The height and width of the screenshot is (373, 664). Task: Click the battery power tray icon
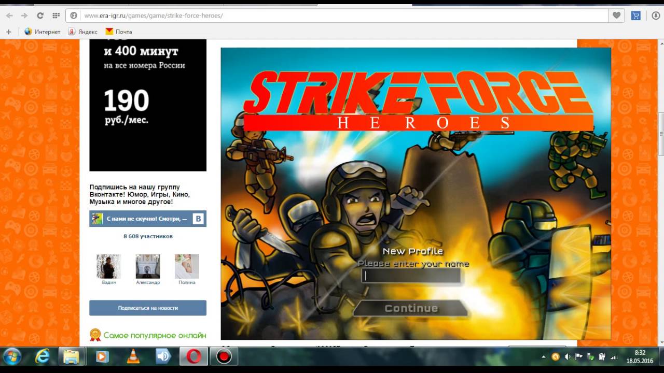coord(602,356)
